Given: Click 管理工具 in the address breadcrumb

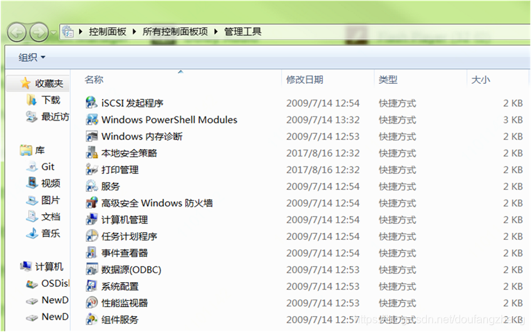Looking at the screenshot, I should [243, 32].
